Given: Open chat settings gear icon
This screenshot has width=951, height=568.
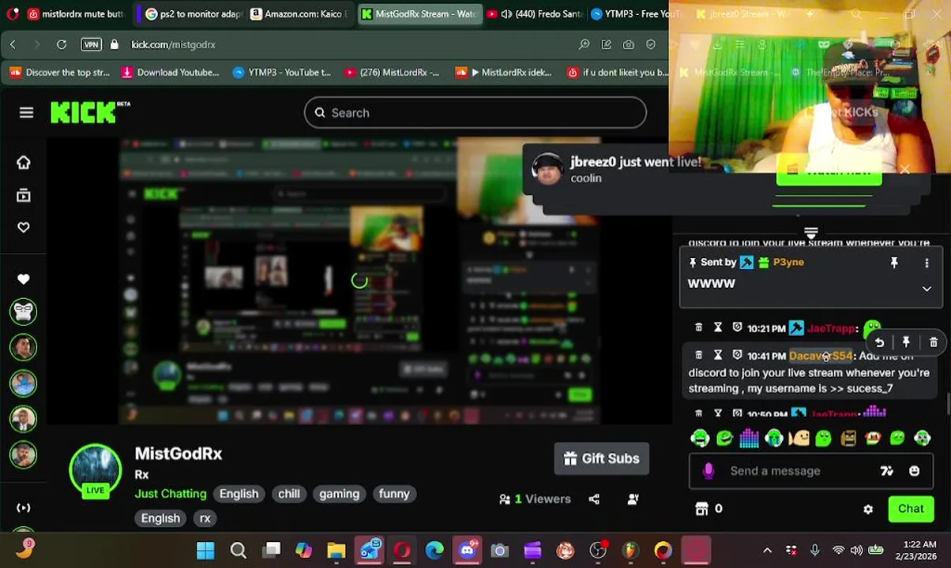Looking at the screenshot, I should coord(868,510).
